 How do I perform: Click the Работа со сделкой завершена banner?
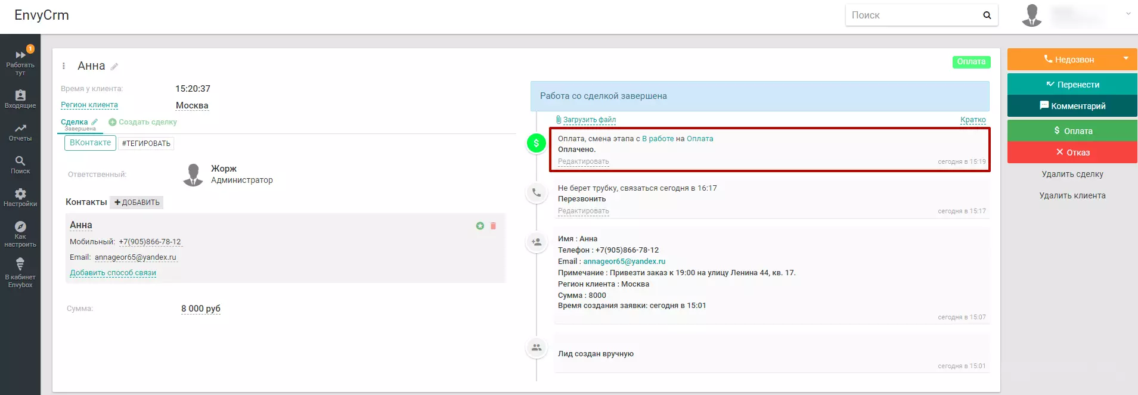pos(760,97)
